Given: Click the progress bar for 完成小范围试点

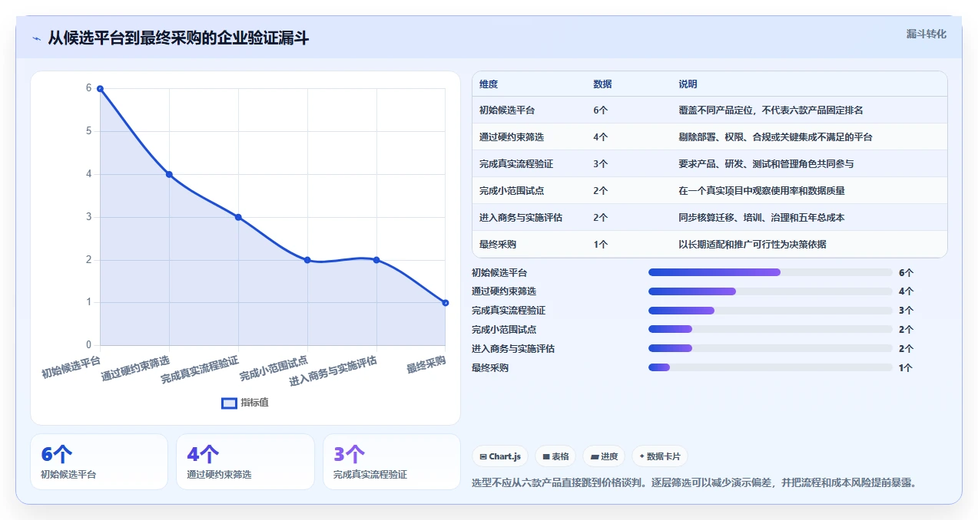Looking at the screenshot, I should [x=770, y=329].
